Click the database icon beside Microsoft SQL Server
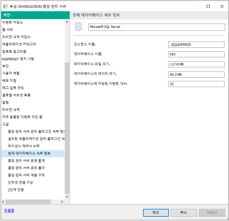 coord(78,27)
